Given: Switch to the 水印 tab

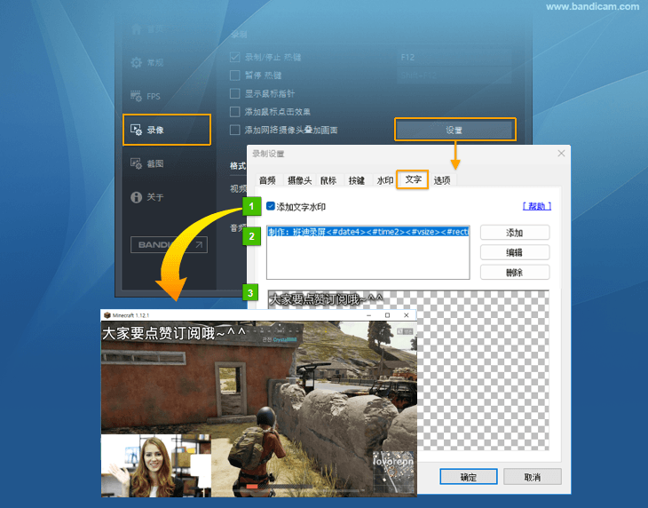Looking at the screenshot, I should pyautogui.click(x=384, y=180).
